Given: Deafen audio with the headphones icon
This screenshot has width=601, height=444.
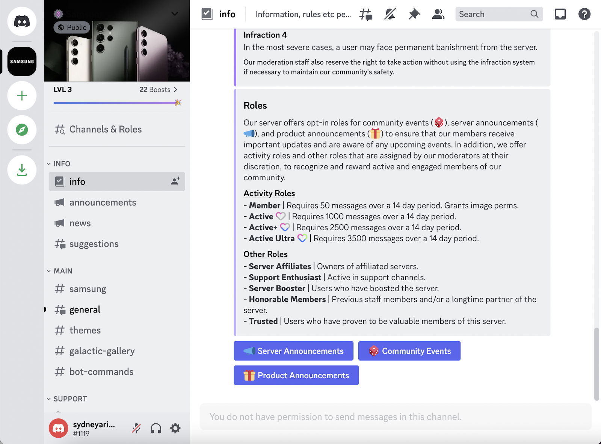Looking at the screenshot, I should pyautogui.click(x=156, y=428).
